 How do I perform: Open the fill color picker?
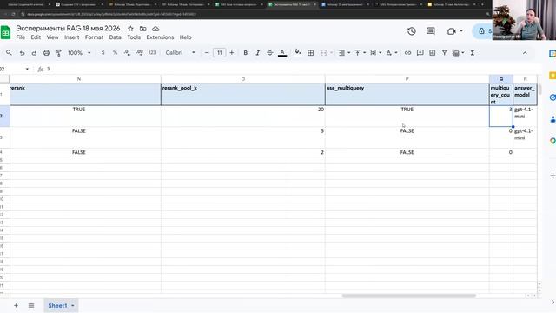pos(297,52)
